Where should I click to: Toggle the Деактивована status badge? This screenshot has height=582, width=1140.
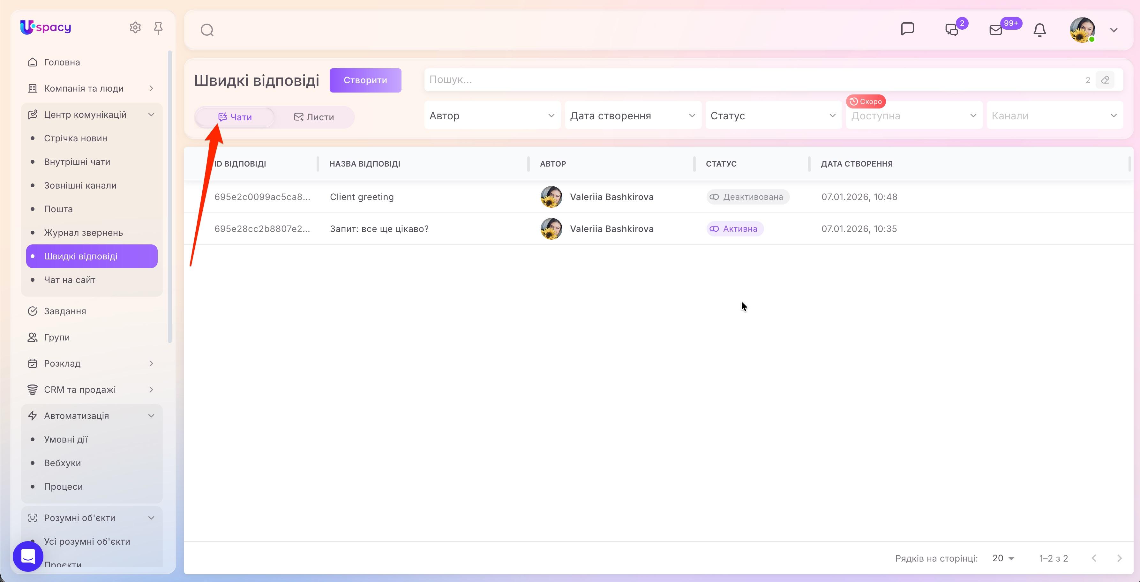point(748,197)
